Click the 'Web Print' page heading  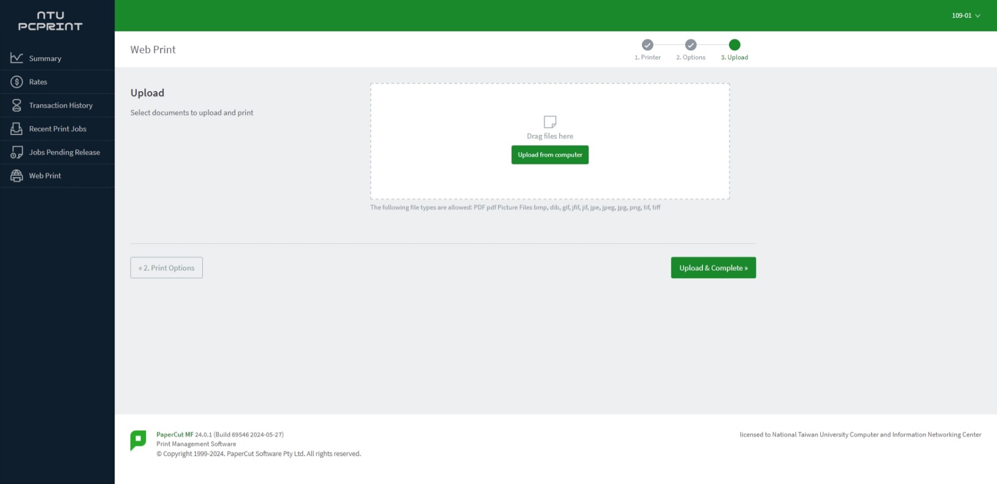click(153, 49)
